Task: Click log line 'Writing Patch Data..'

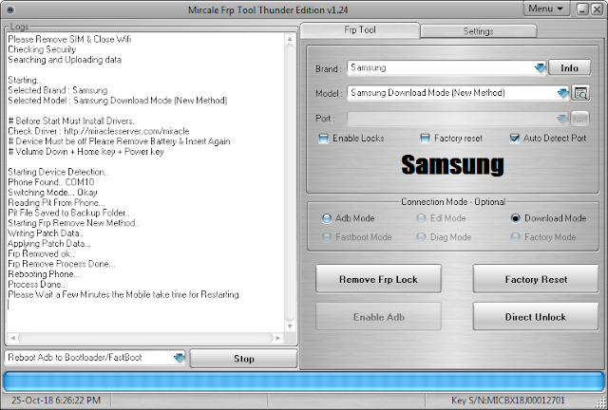Action: [x=46, y=233]
